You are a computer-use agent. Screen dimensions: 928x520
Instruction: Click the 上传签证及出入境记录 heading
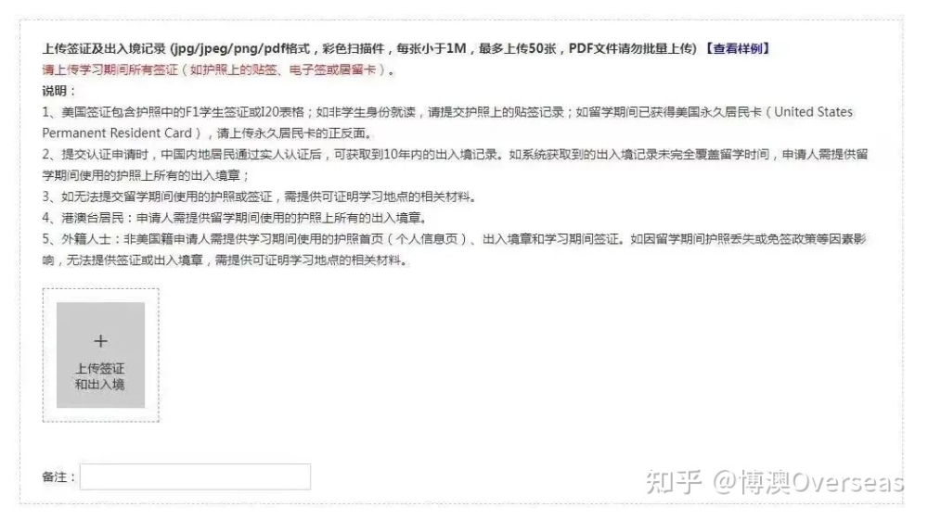[x=104, y=48]
